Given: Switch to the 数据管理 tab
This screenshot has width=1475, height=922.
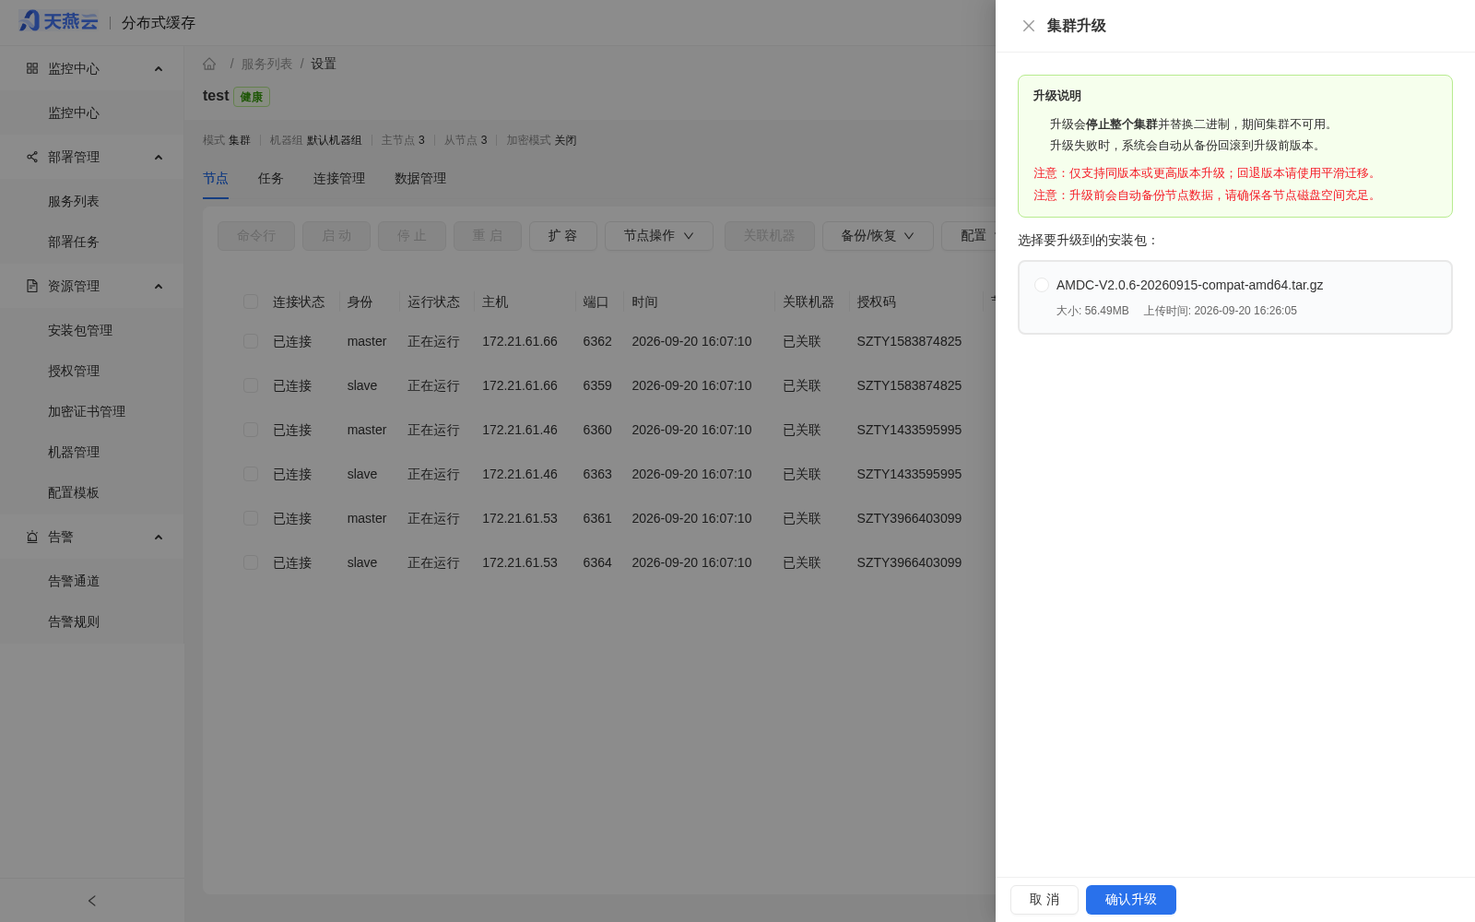Looking at the screenshot, I should [420, 179].
